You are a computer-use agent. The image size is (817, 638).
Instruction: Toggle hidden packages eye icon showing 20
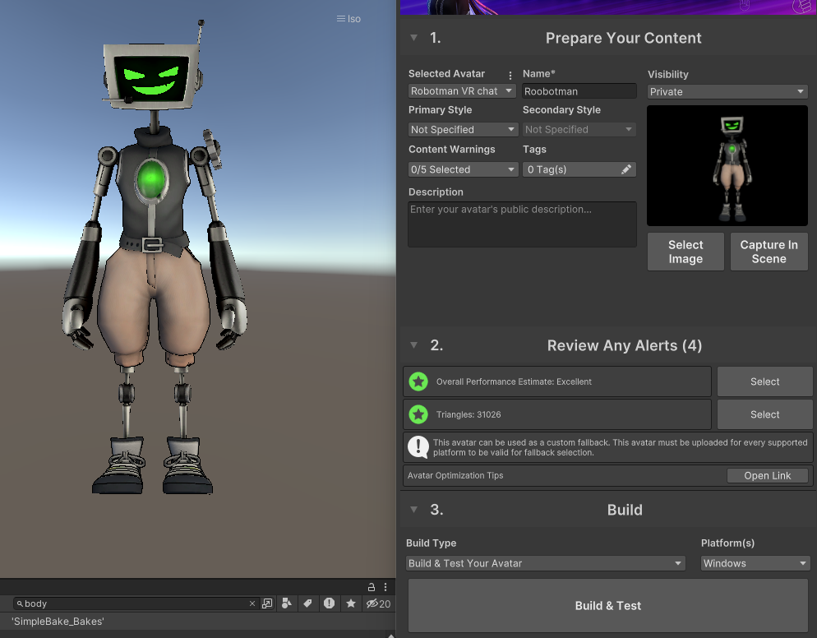(x=378, y=603)
